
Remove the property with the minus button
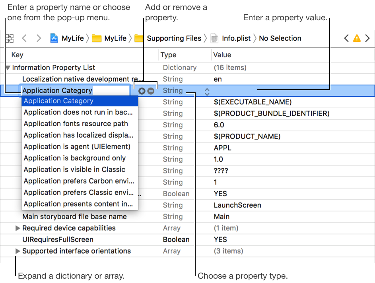click(x=151, y=91)
